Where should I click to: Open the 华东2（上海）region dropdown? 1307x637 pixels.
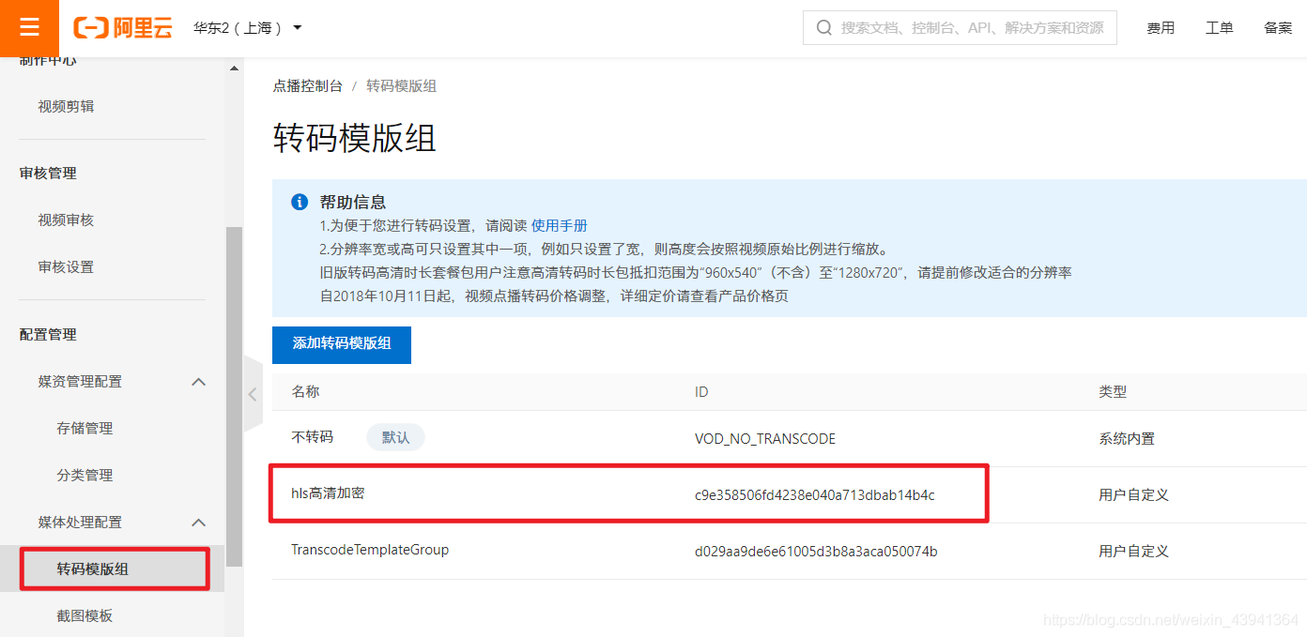pos(247,28)
